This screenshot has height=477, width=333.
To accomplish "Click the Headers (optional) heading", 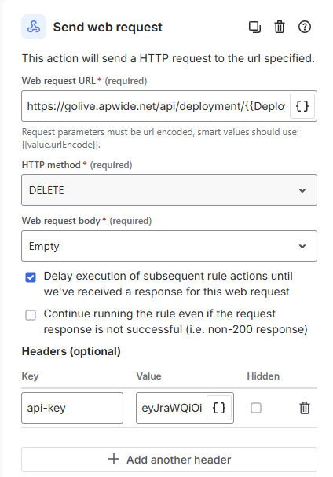I will (x=71, y=351).
